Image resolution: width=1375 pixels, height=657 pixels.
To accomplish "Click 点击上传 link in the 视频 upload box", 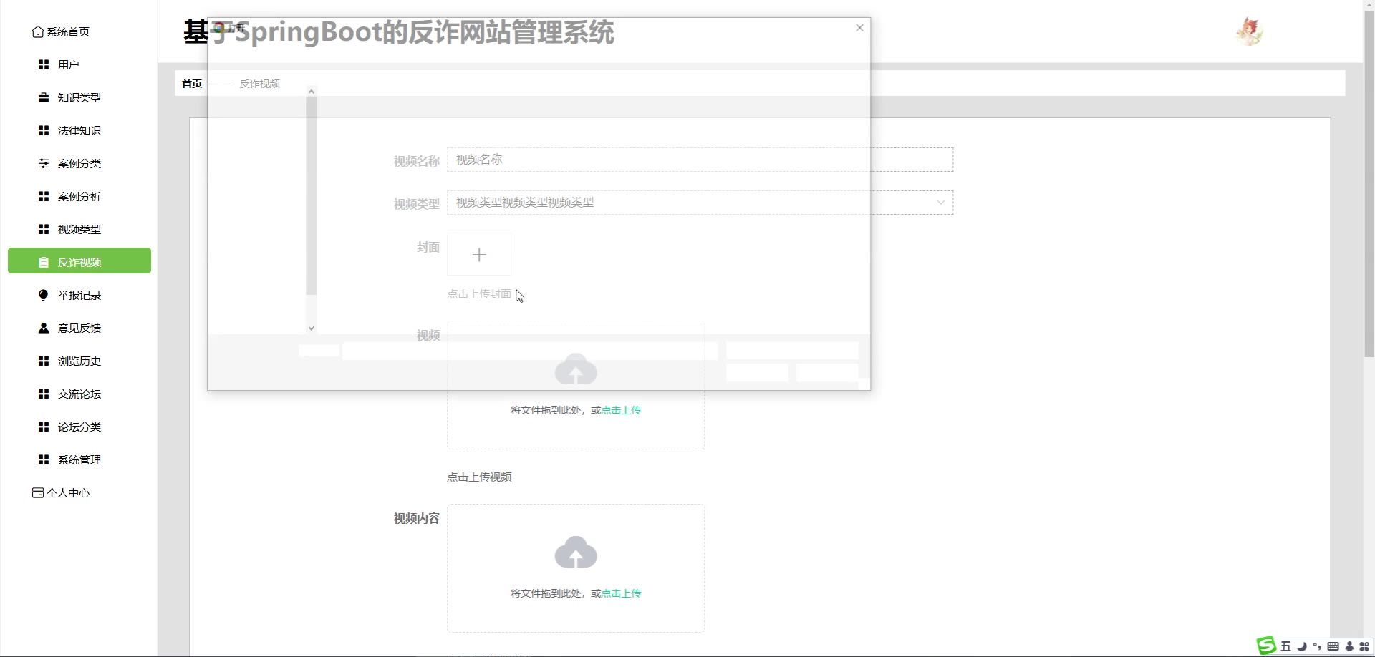I will (621, 410).
